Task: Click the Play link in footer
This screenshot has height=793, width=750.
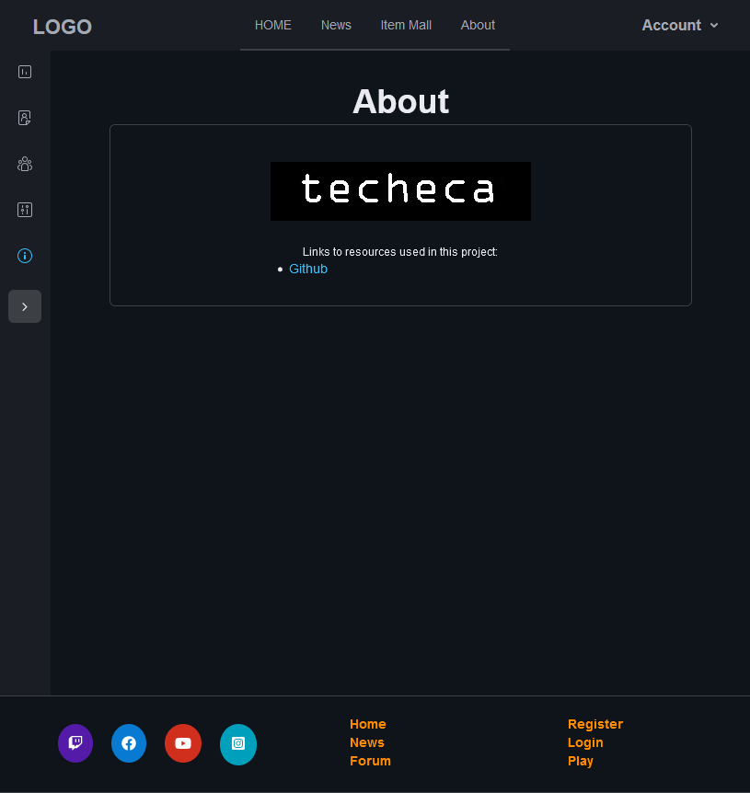Action: click(x=581, y=761)
